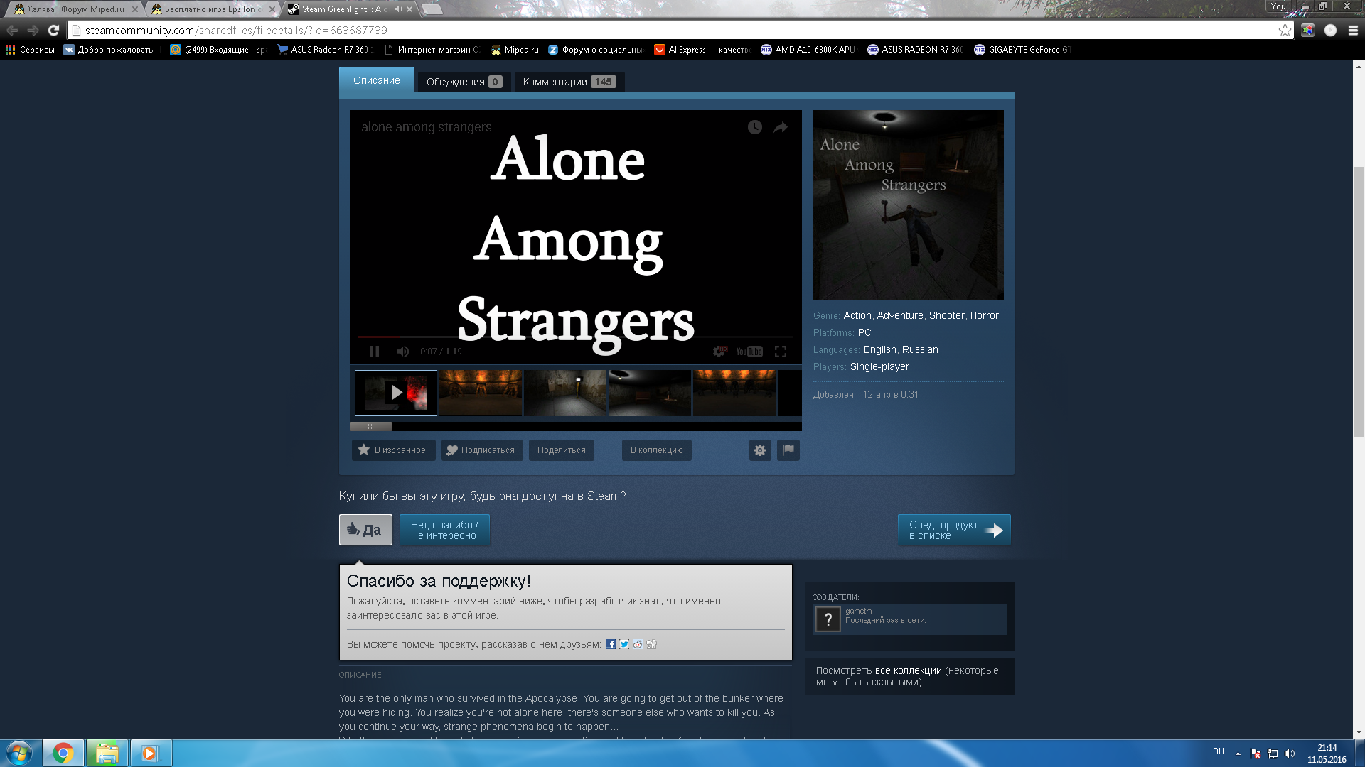1365x767 pixels.
Task: Report the item with the flag icon
Action: click(788, 450)
